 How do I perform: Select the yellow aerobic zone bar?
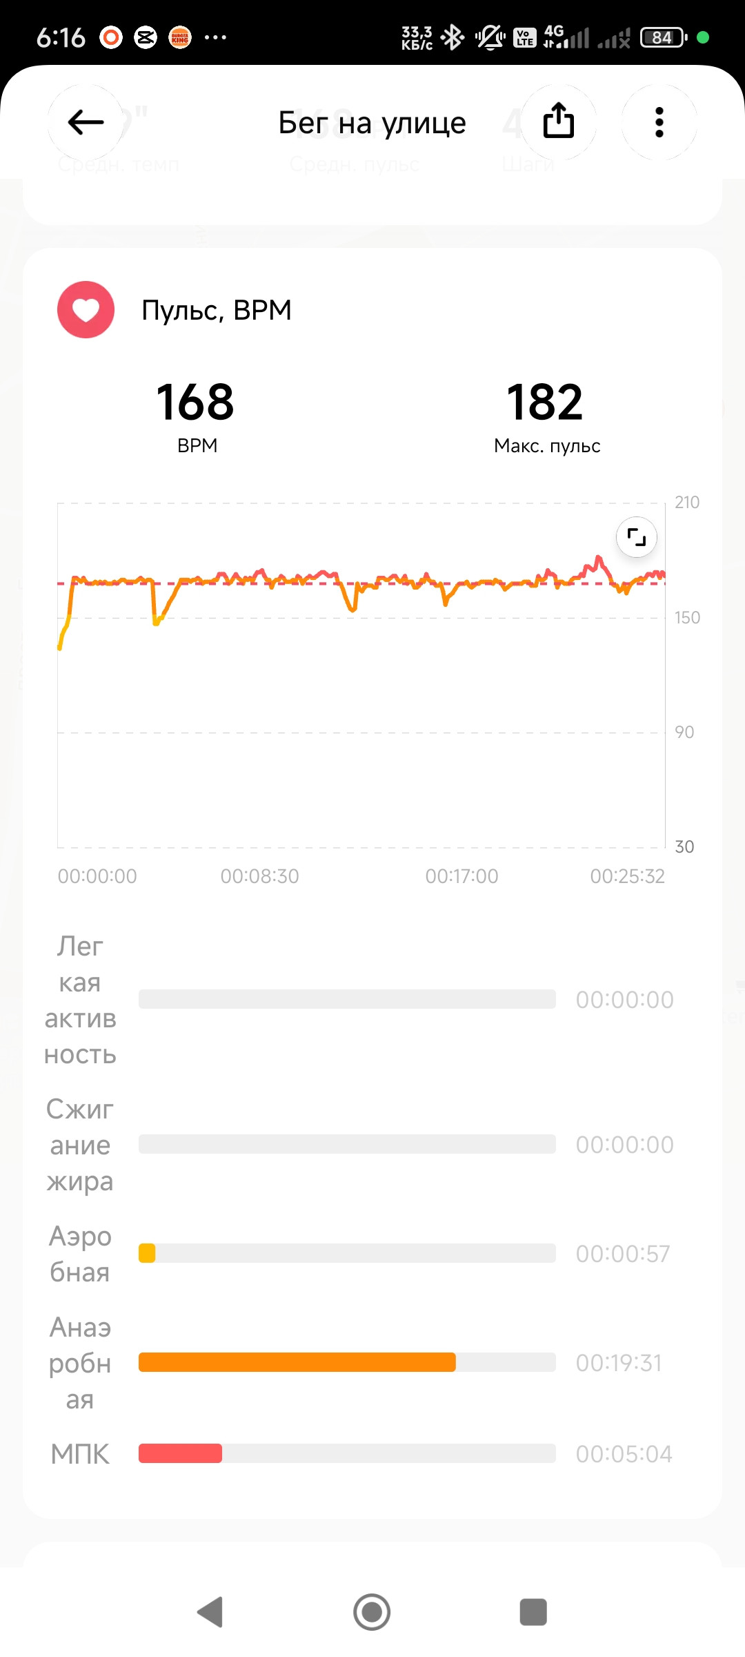point(147,1253)
